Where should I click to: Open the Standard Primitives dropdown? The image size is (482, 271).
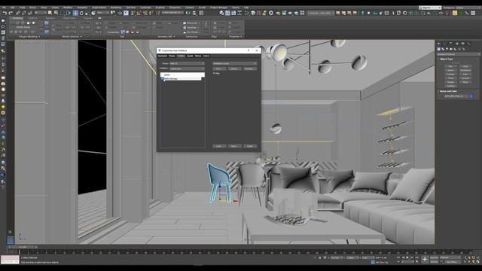(458, 54)
